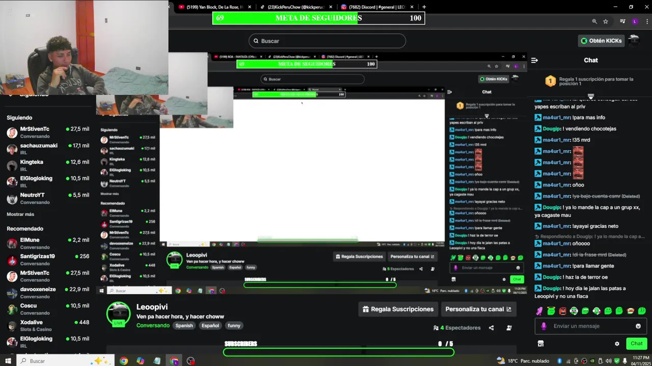The width and height of the screenshot is (652, 366).
Task: Open the weather widget 18°C Parc. nublado
Action: click(523, 361)
